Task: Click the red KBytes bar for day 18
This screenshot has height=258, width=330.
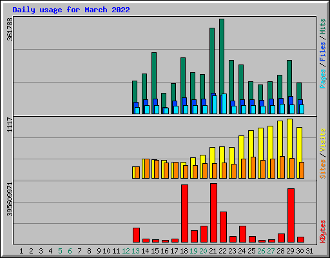Action: (x=184, y=213)
